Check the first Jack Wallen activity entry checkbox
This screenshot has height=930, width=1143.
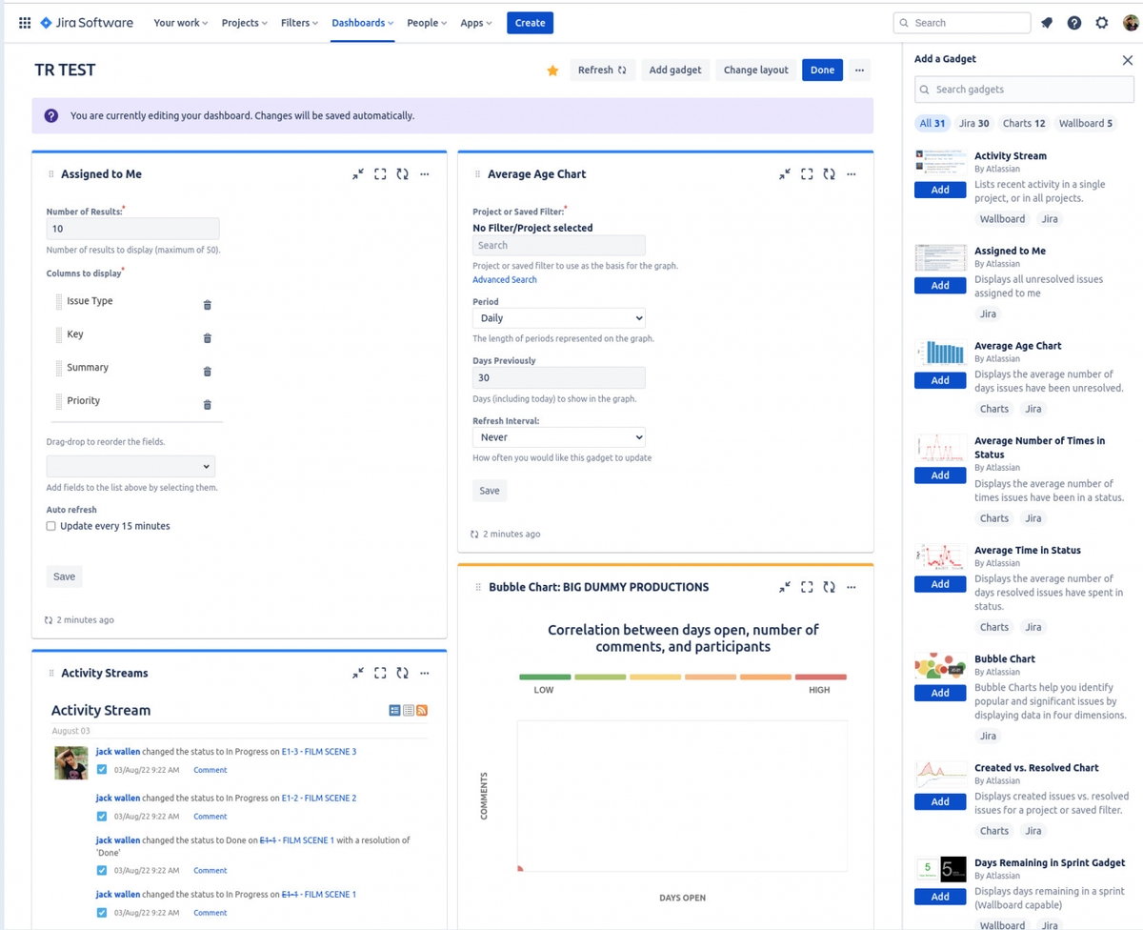coord(101,769)
